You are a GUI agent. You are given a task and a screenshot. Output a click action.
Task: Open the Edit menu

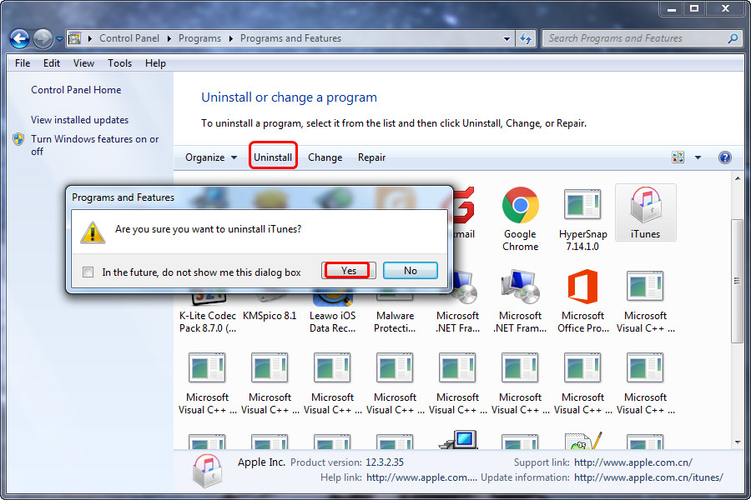point(51,63)
